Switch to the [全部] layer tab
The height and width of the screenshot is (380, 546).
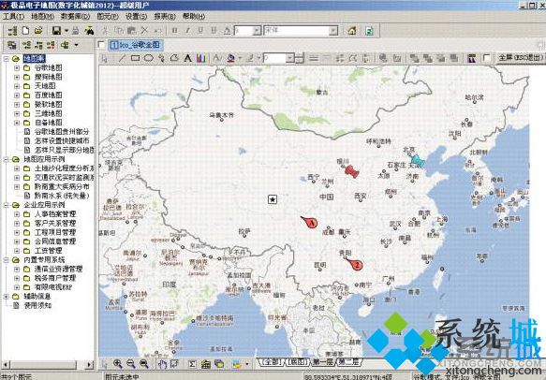click(x=273, y=362)
